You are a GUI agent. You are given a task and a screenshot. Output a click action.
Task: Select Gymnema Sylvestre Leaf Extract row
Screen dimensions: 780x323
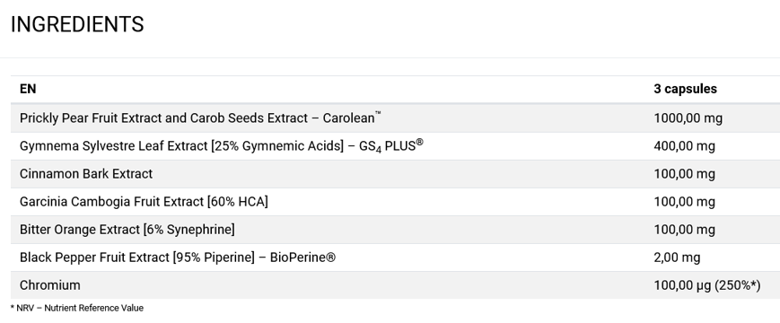click(x=396, y=146)
